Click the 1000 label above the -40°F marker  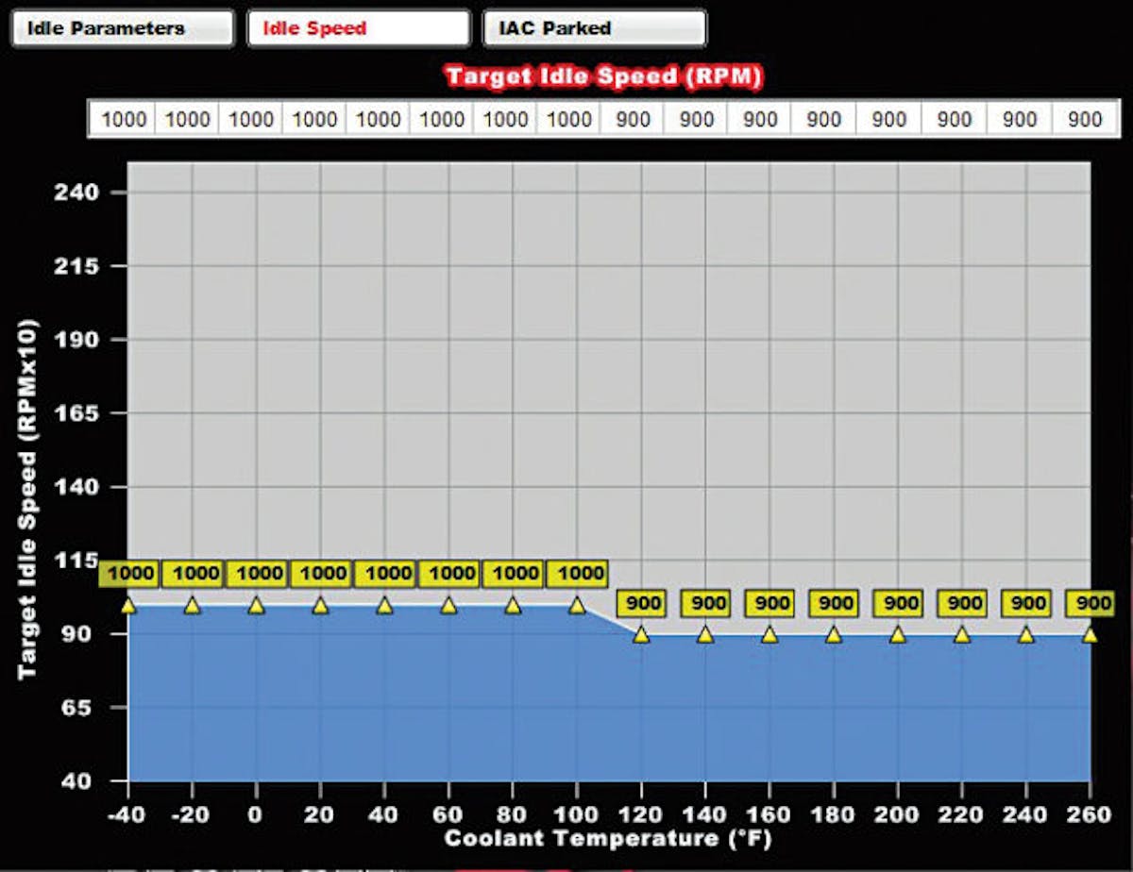(x=130, y=573)
